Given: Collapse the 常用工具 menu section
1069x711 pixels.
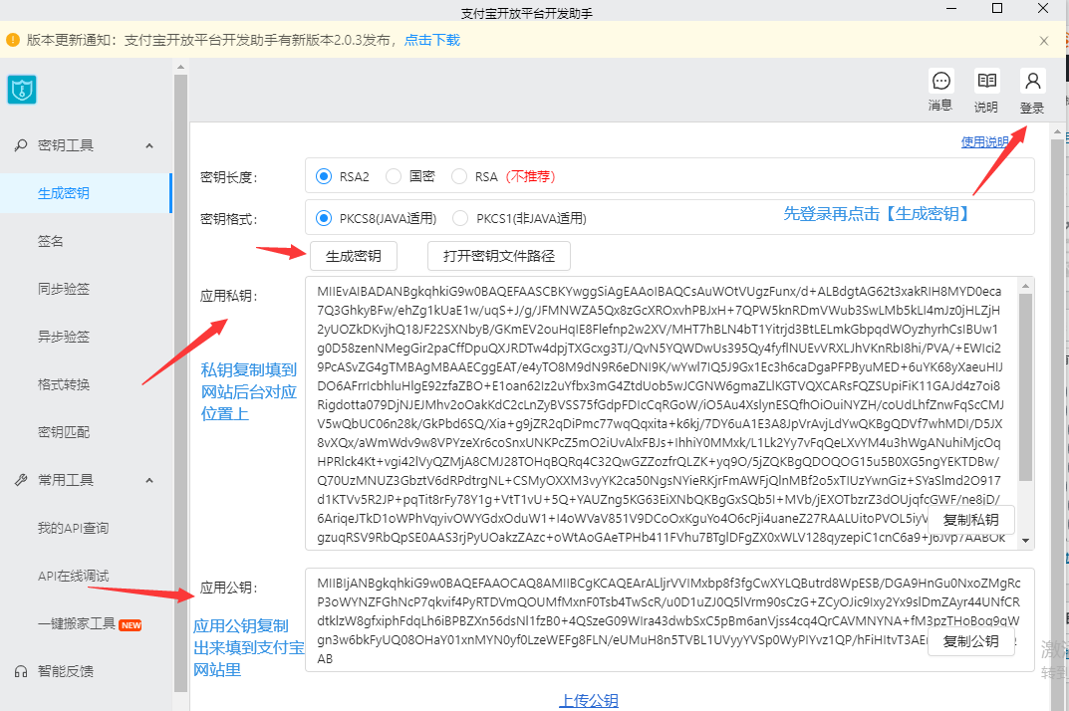Looking at the screenshot, I should coord(149,480).
